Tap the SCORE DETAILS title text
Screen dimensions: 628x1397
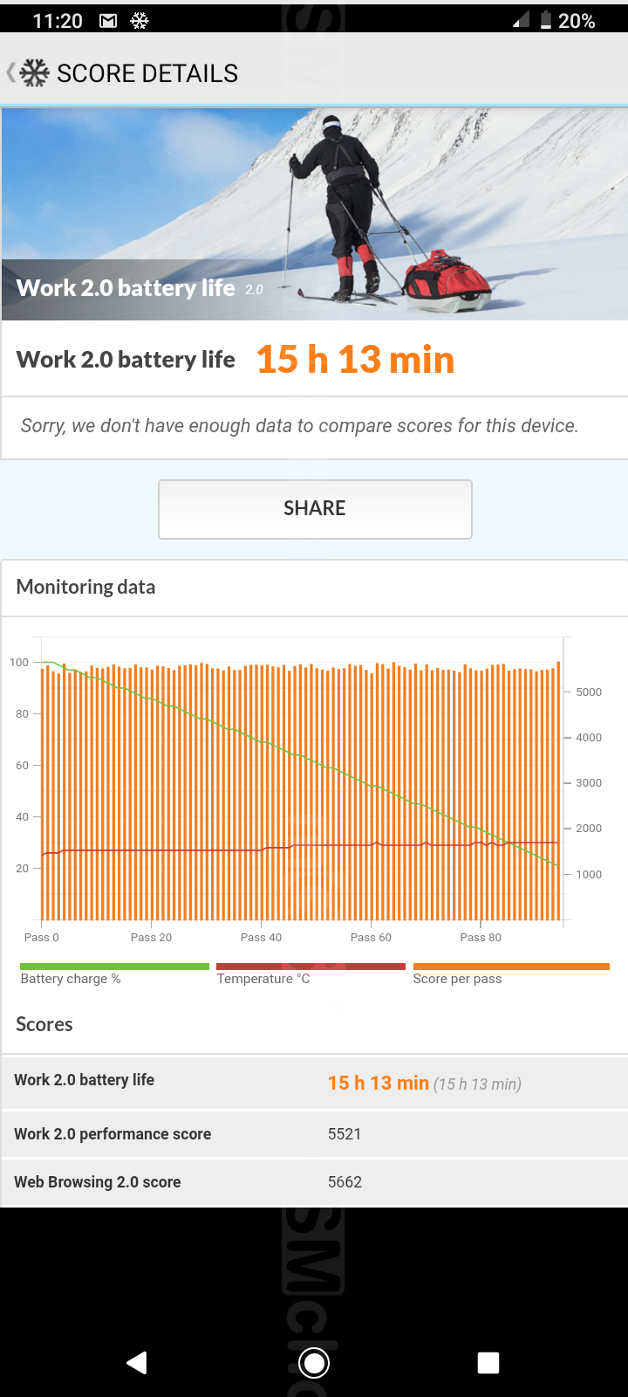tap(147, 73)
